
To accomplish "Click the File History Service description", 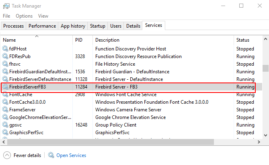I will click(115, 64).
